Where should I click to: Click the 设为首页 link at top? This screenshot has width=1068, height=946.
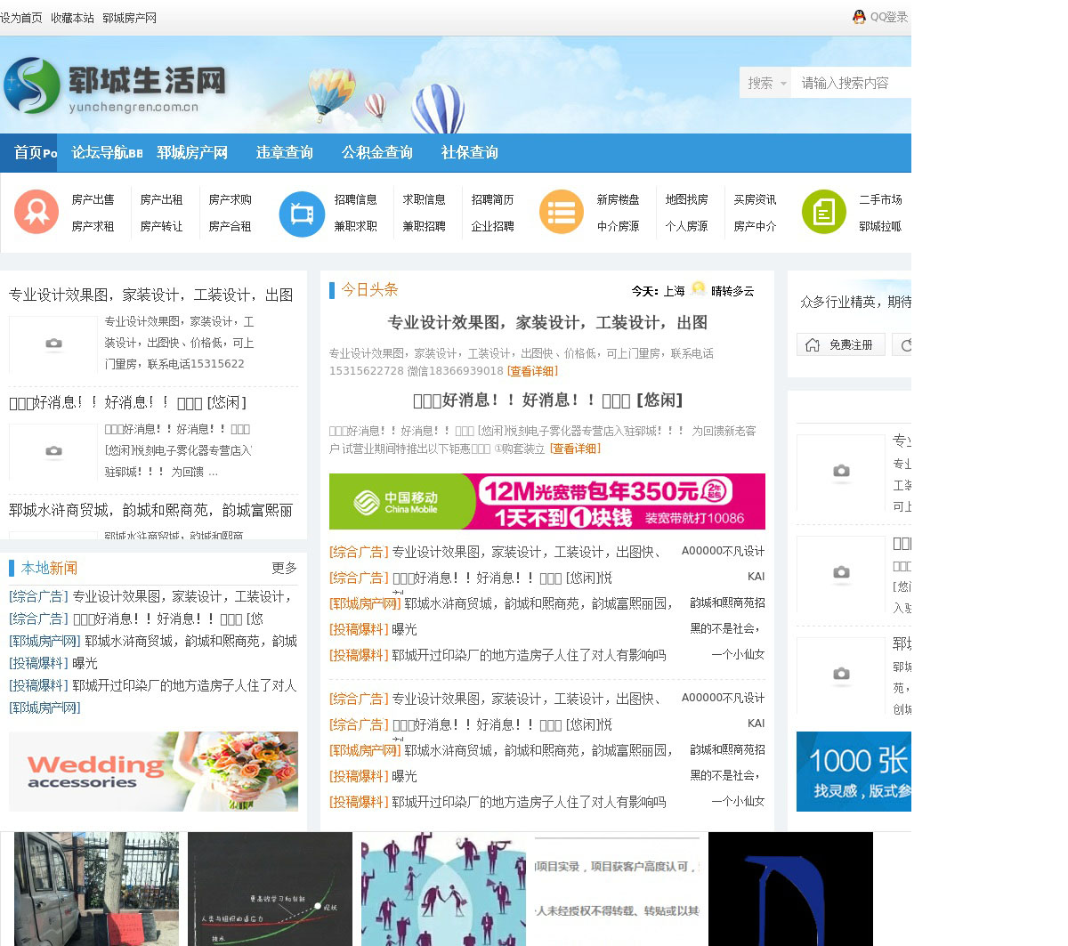coord(21,18)
